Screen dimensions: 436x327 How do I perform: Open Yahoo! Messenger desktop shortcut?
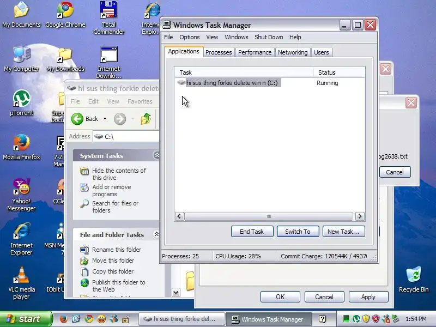(x=21, y=195)
